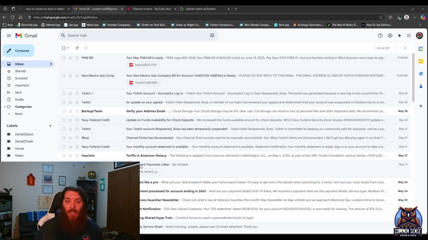Go to newer page arrow

click(396, 48)
